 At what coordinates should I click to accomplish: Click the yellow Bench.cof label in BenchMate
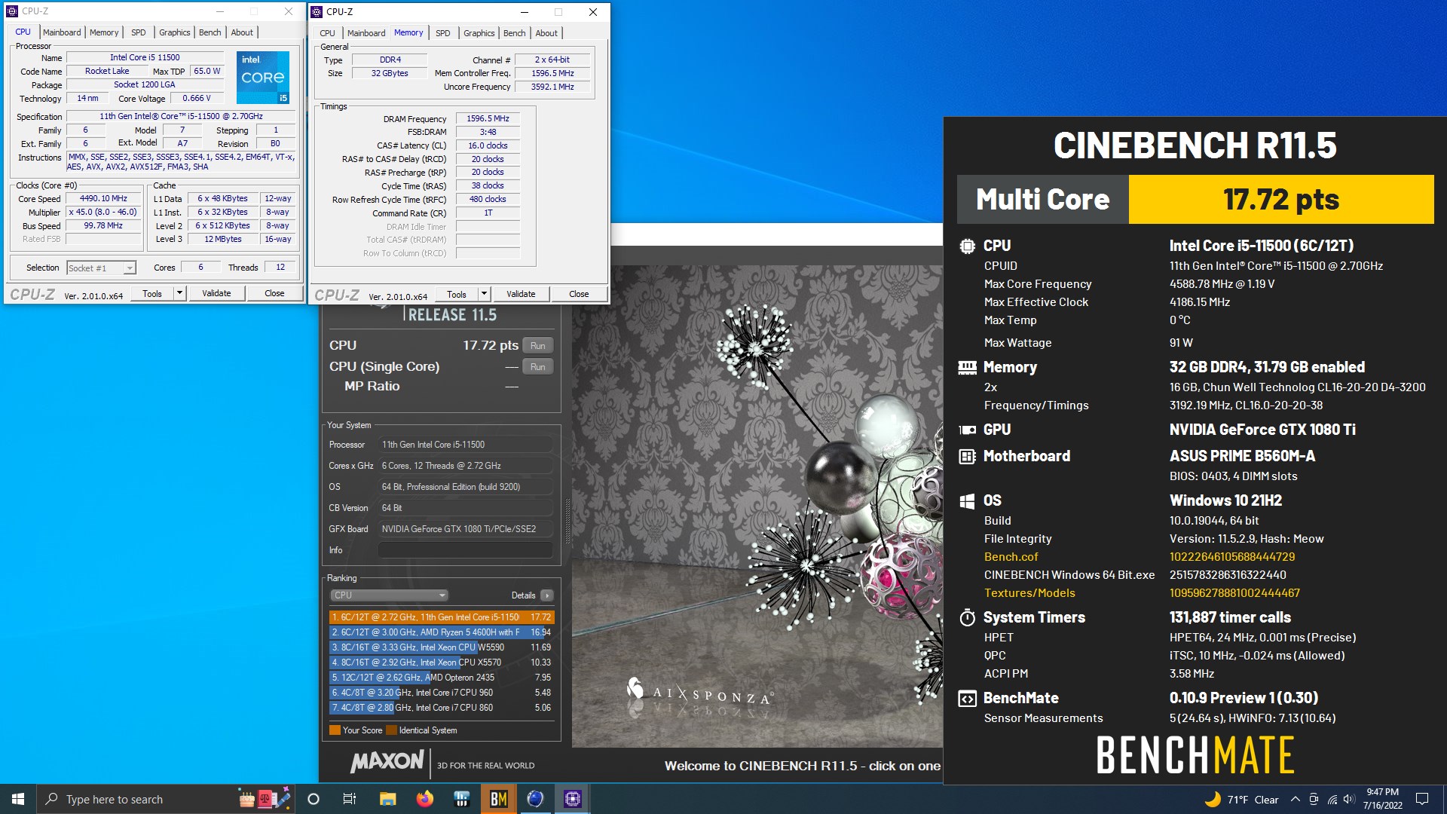[x=1011, y=557]
